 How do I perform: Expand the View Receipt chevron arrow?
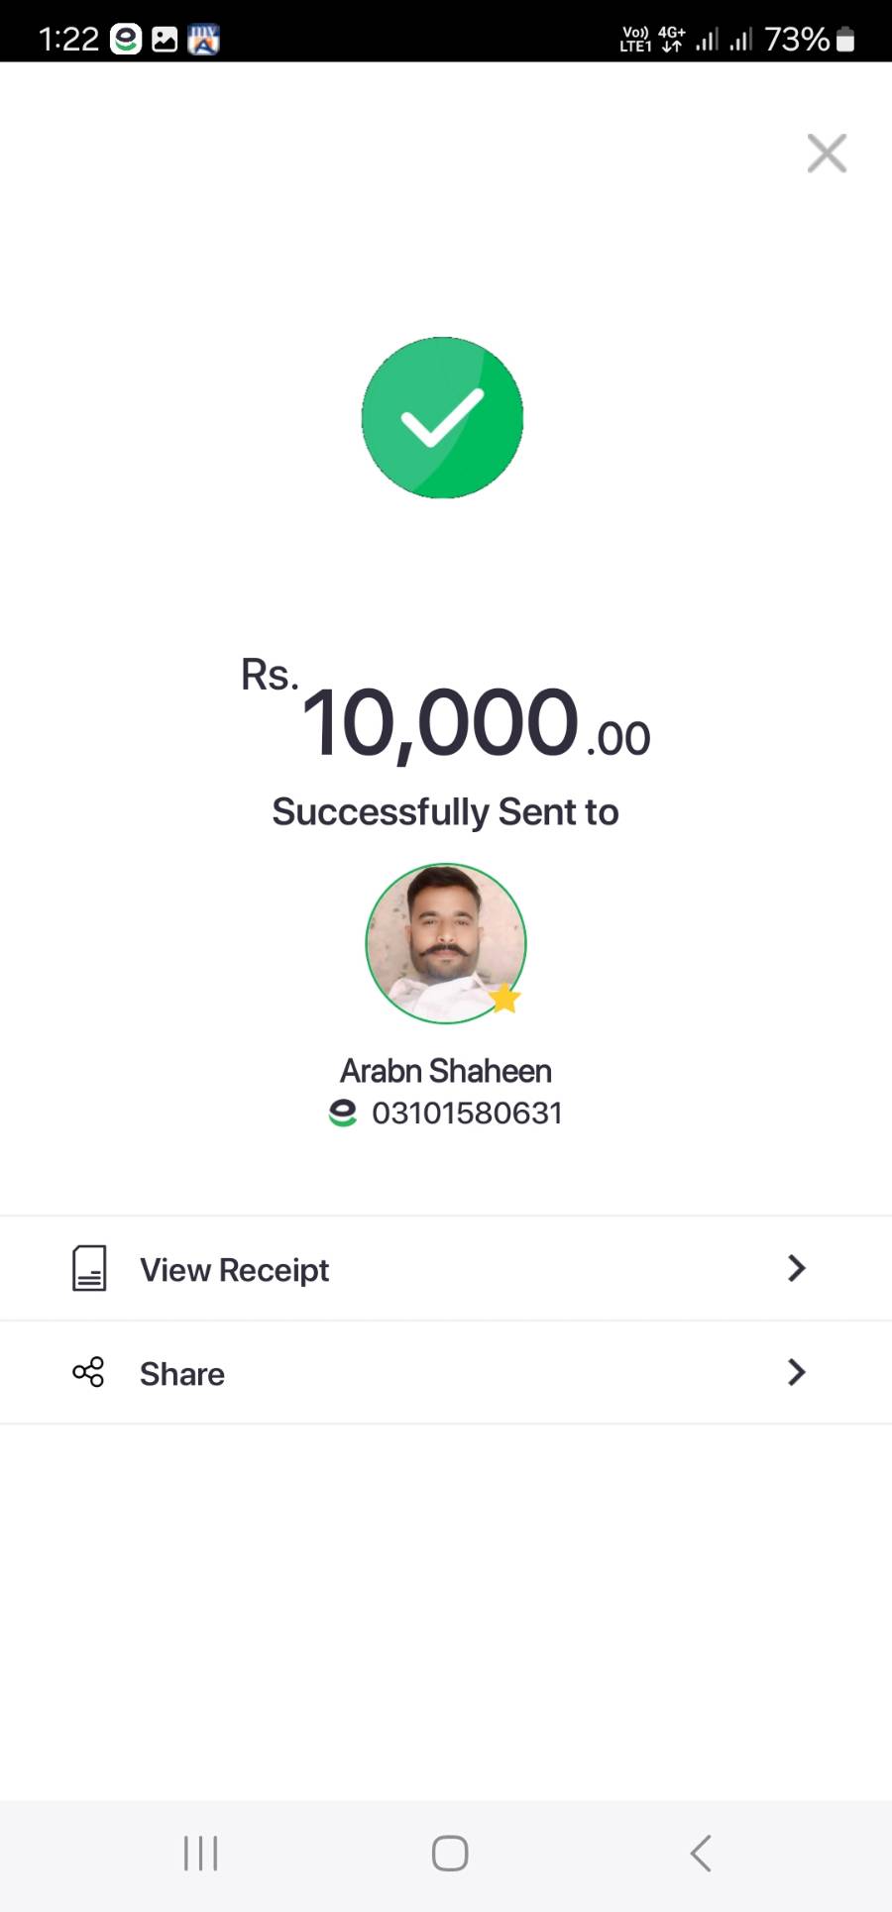[796, 1269]
